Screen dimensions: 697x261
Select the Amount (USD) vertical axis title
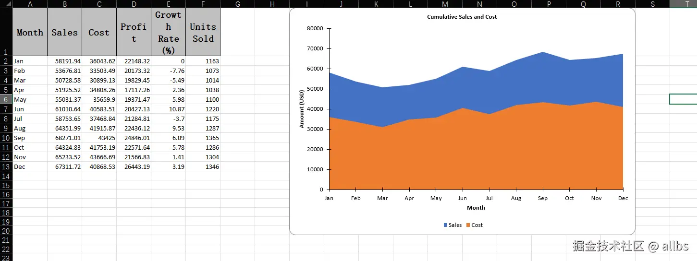pos(302,108)
